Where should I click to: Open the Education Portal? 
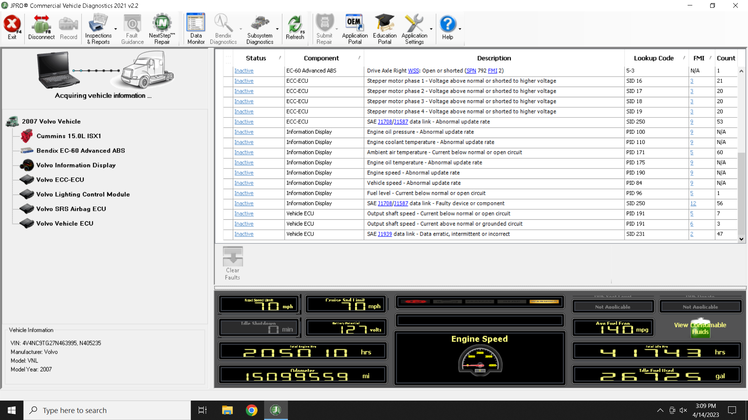385,29
